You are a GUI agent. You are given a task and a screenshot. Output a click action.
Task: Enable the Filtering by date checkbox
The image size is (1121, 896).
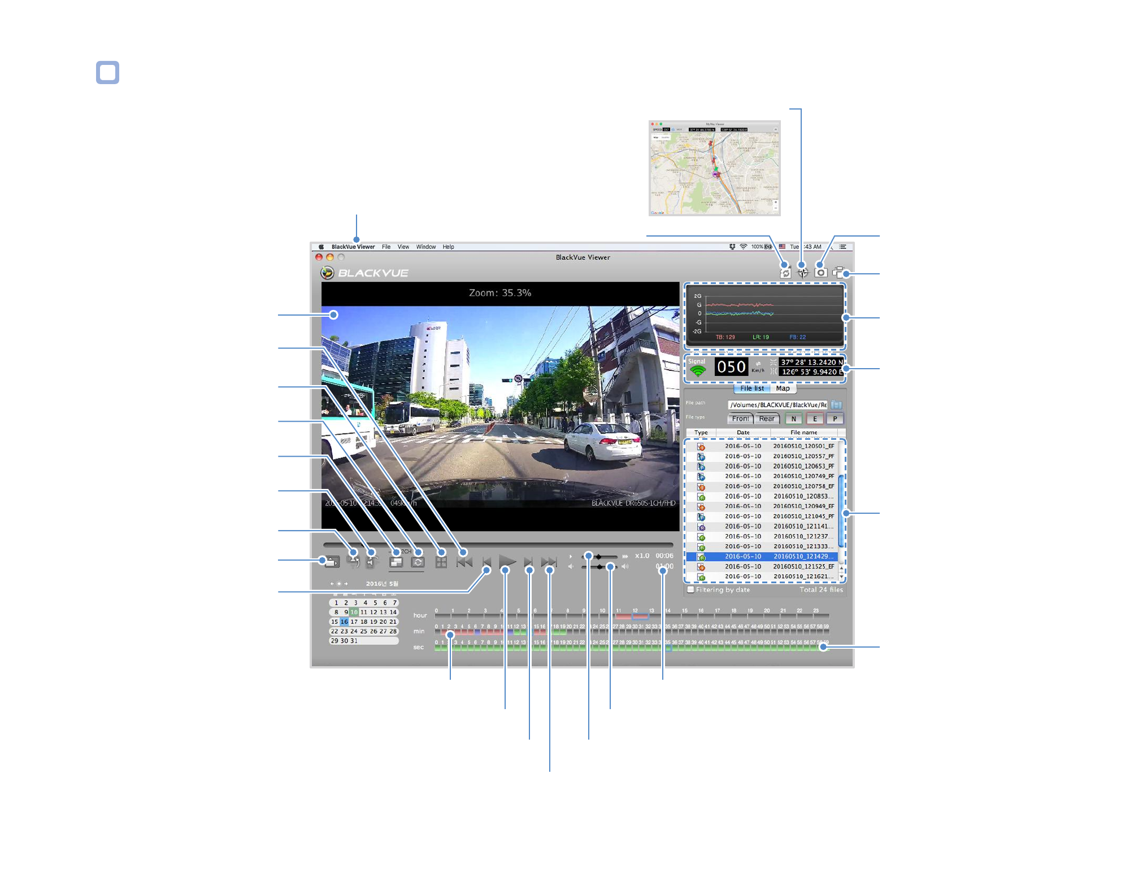click(x=690, y=589)
